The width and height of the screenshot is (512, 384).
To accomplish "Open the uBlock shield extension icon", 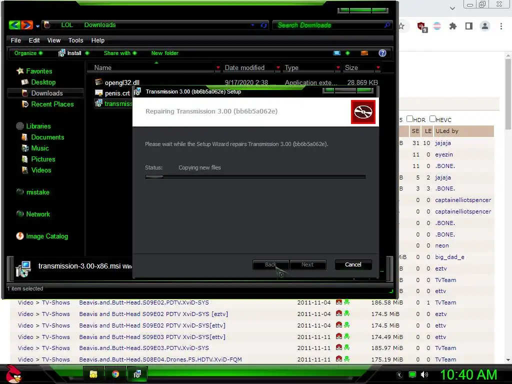I will click(421, 26).
